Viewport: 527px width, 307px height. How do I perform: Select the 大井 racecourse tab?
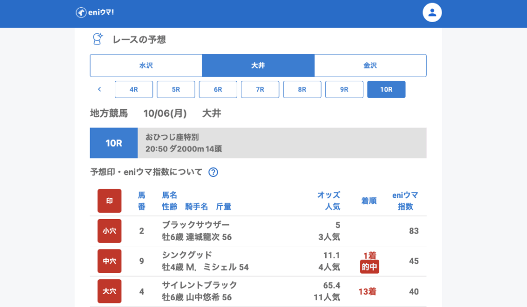[258, 65]
